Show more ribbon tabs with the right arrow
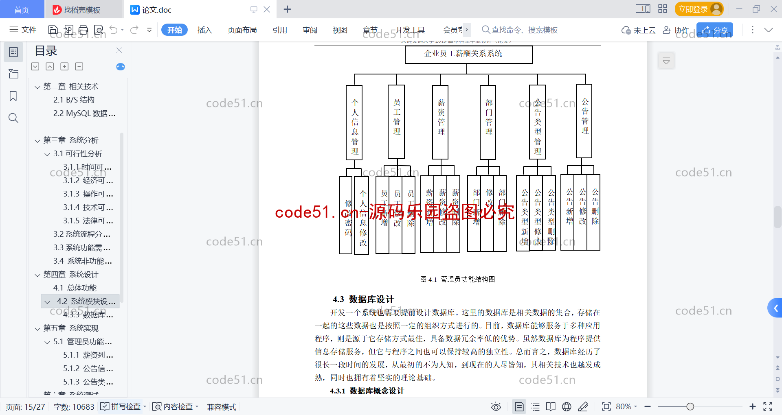 (467, 29)
